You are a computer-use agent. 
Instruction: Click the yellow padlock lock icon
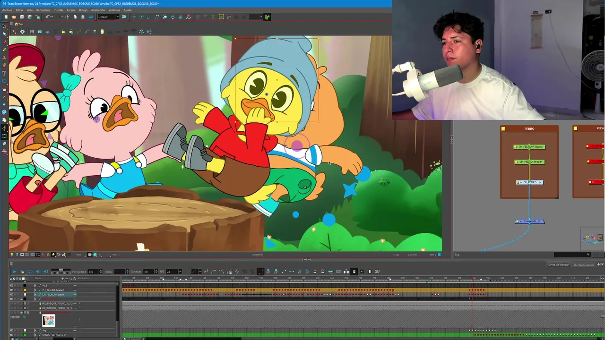(x=63, y=32)
